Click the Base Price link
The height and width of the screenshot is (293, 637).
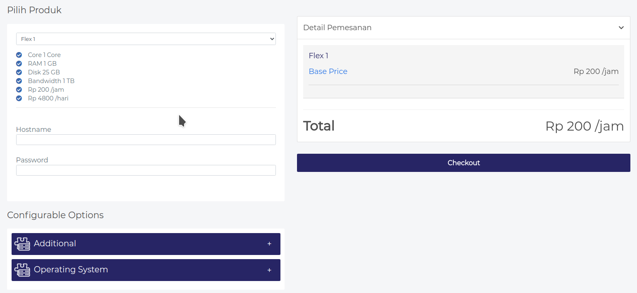328,71
